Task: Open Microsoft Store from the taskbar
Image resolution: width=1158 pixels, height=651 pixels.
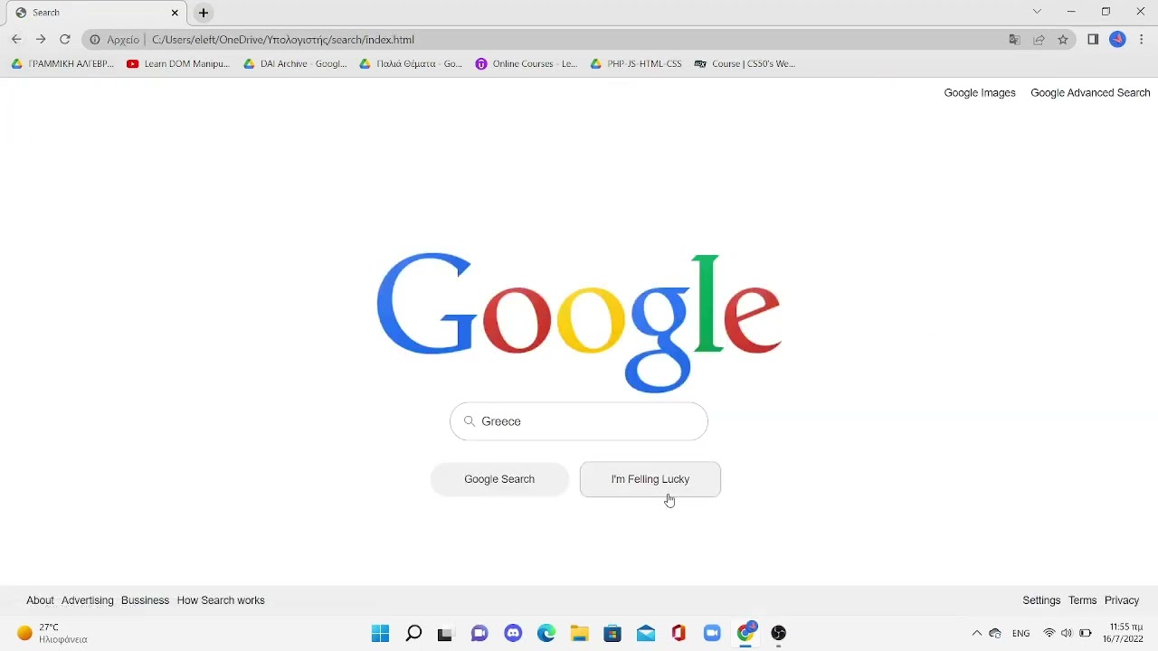Action: coord(612,633)
